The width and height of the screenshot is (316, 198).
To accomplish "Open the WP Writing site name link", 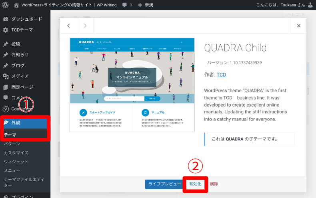I will (x=69, y=5).
